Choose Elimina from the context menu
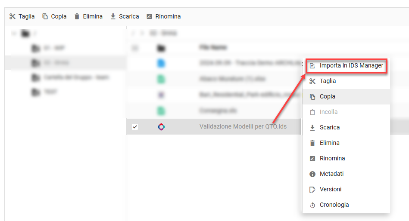Image resolution: width=409 pixels, height=221 pixels. click(330, 143)
